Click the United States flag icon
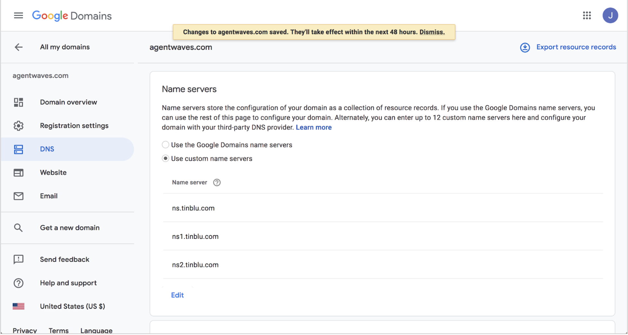This screenshot has height=335, width=628. point(19,306)
